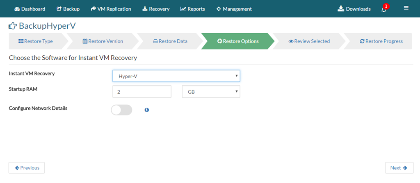The height and width of the screenshot is (183, 420).
Task: Open the hamburger menu icon
Action: (406, 8)
